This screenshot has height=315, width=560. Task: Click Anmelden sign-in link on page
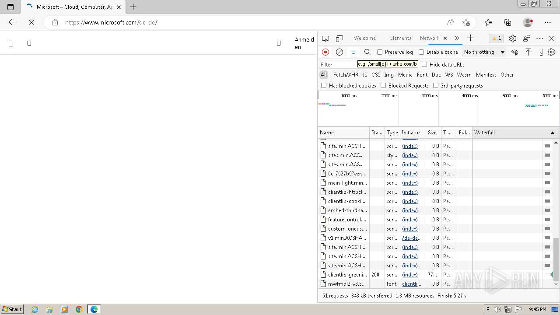click(x=304, y=43)
